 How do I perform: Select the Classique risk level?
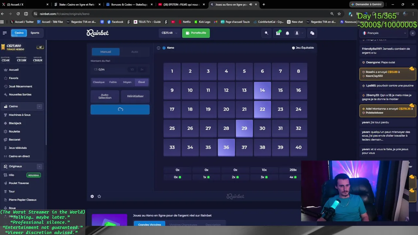click(x=99, y=82)
